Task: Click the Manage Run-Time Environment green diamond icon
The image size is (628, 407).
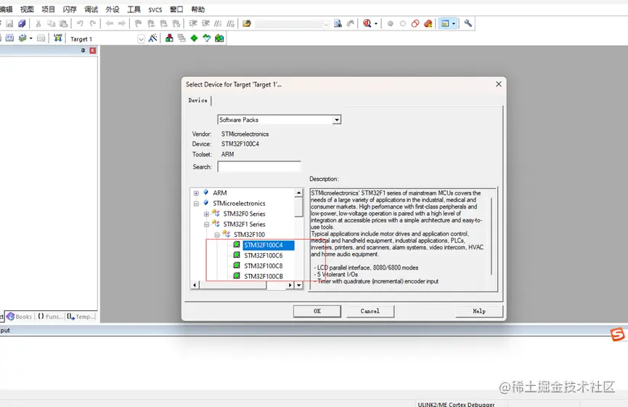Action: pyautogui.click(x=194, y=38)
